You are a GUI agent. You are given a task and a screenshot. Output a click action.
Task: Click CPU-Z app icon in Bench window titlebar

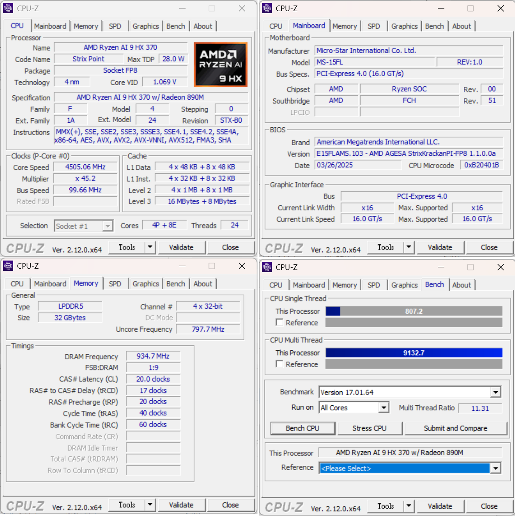point(267,267)
